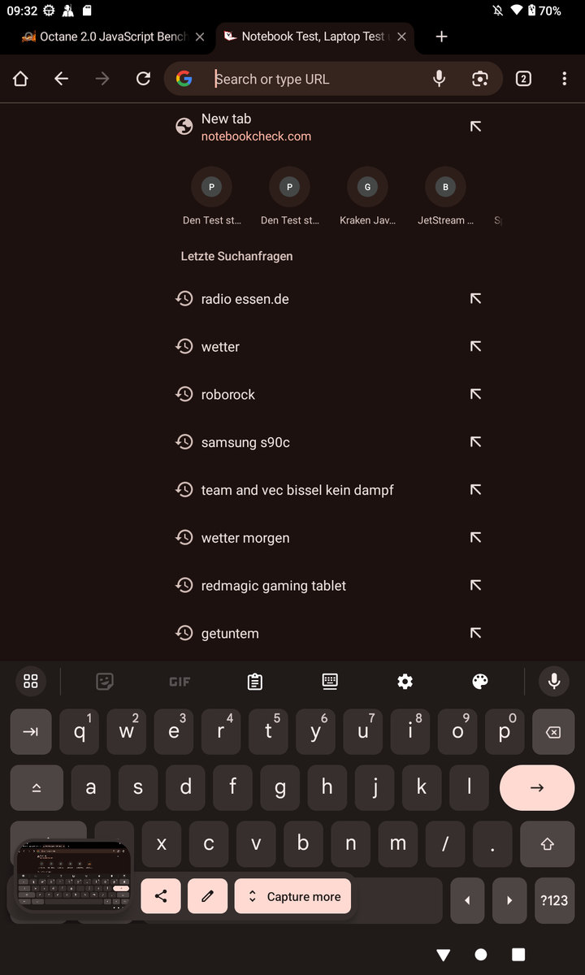This screenshot has height=975, width=585.
Task: Expand Capture more for screenshot
Action: [x=293, y=896]
